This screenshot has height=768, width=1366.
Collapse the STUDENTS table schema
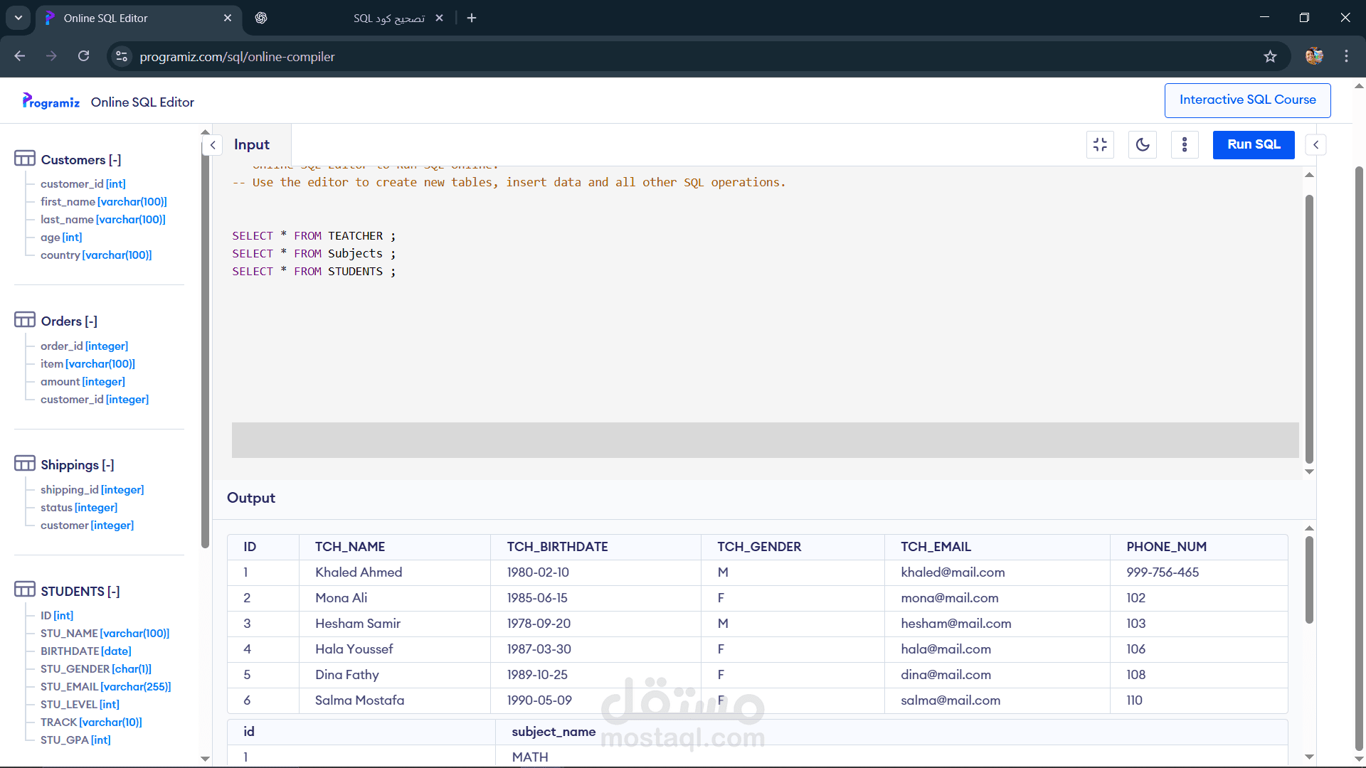[113, 592]
